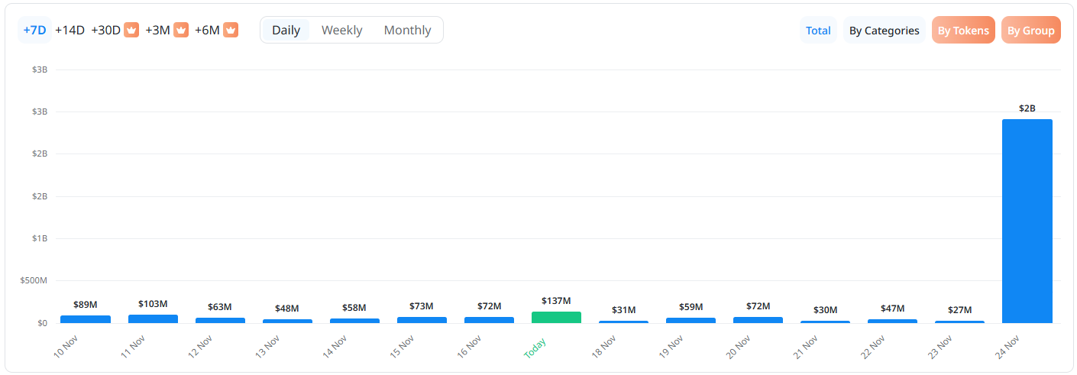The width and height of the screenshot is (1077, 375).
Task: Click the 10 Nov $89M bar
Action: (x=86, y=319)
